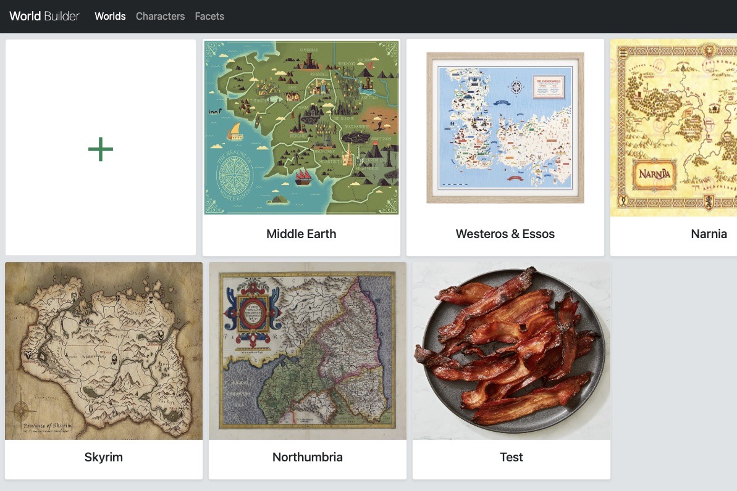The image size is (737, 491).
Task: Select the Narnia world by its name
Action: pos(709,234)
